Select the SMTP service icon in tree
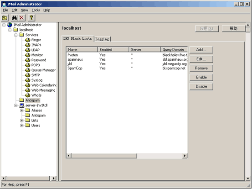Screen dimensions: 252x189 tap(27, 75)
